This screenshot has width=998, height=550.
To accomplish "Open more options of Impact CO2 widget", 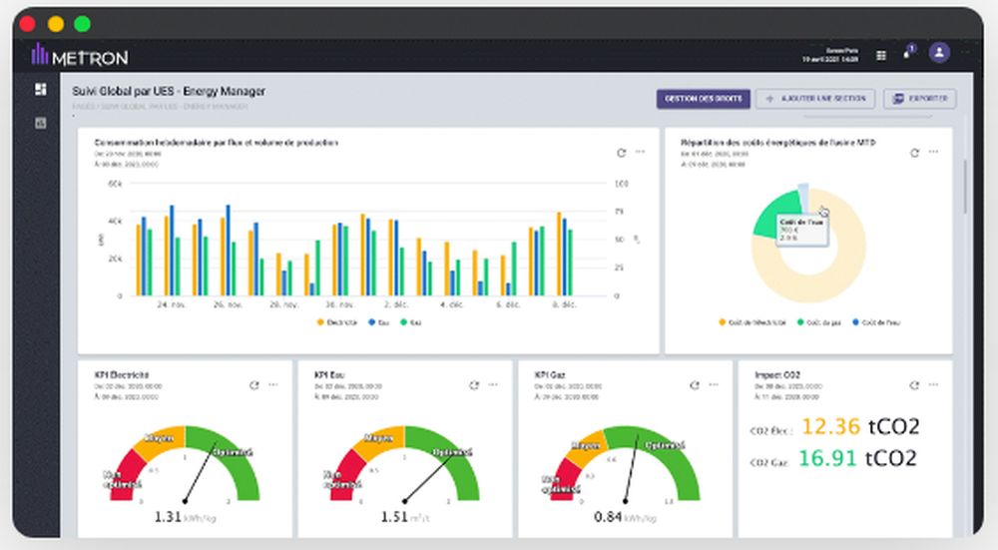I will [933, 384].
